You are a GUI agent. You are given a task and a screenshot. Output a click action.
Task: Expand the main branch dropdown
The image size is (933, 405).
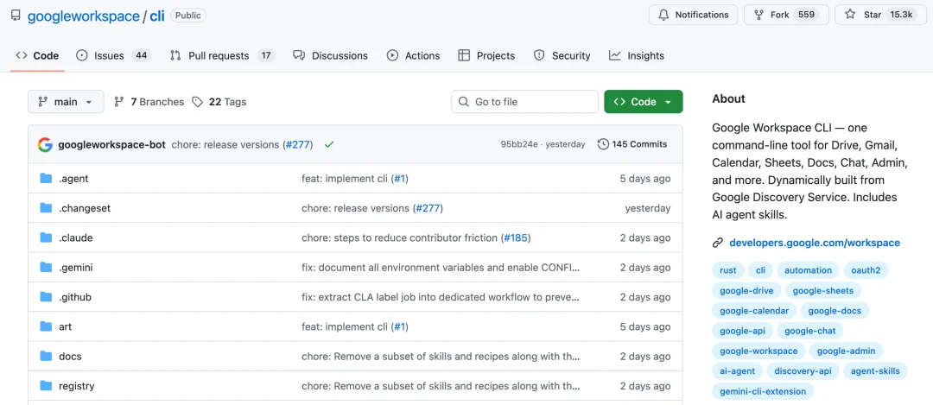pyautogui.click(x=66, y=102)
